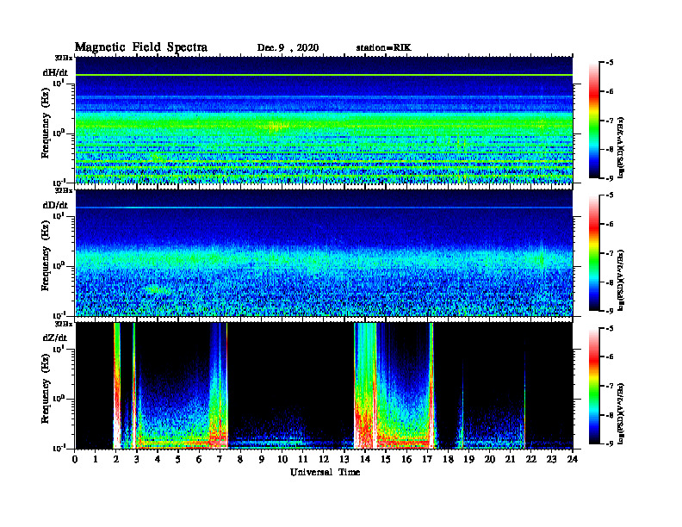Click the "Magnetic Field Spectra" title
The image size is (682, 527).
[x=141, y=47]
